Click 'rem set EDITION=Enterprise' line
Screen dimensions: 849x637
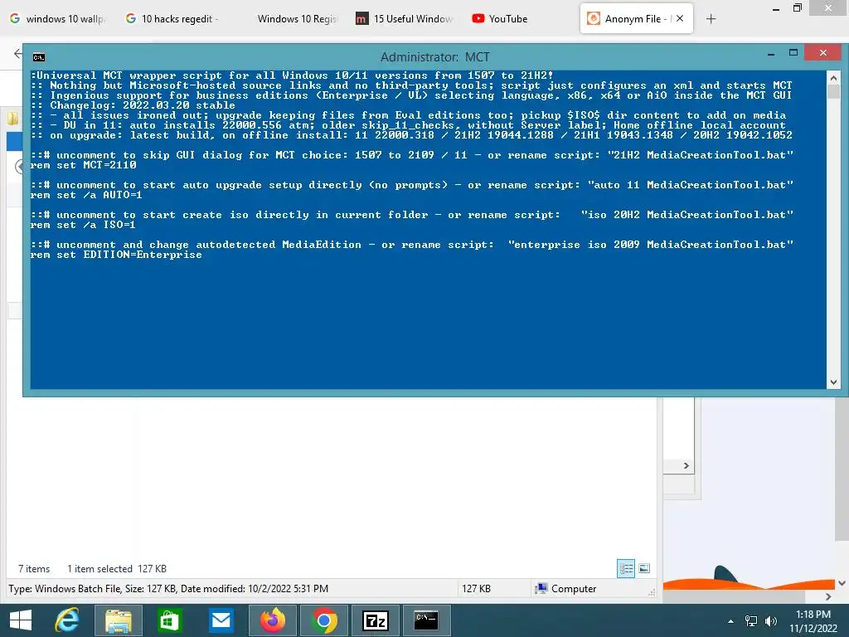[116, 255]
